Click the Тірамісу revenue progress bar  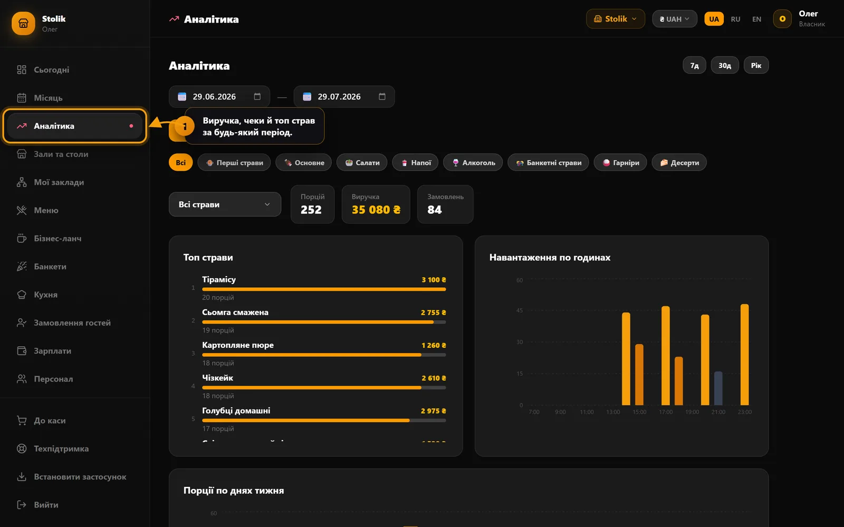(324, 289)
